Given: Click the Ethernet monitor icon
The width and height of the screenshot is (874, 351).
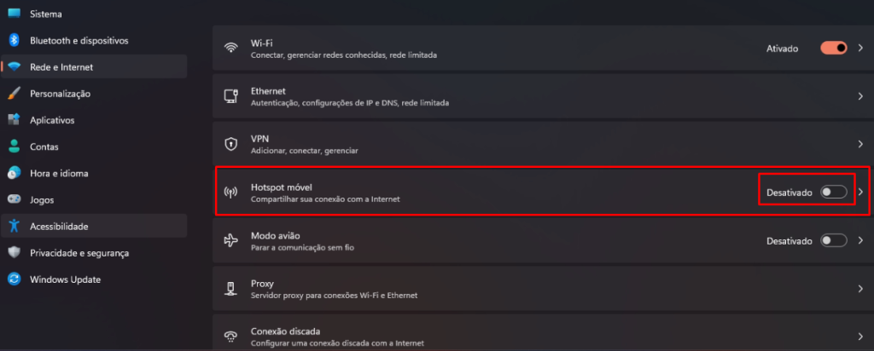Looking at the screenshot, I should [x=230, y=96].
